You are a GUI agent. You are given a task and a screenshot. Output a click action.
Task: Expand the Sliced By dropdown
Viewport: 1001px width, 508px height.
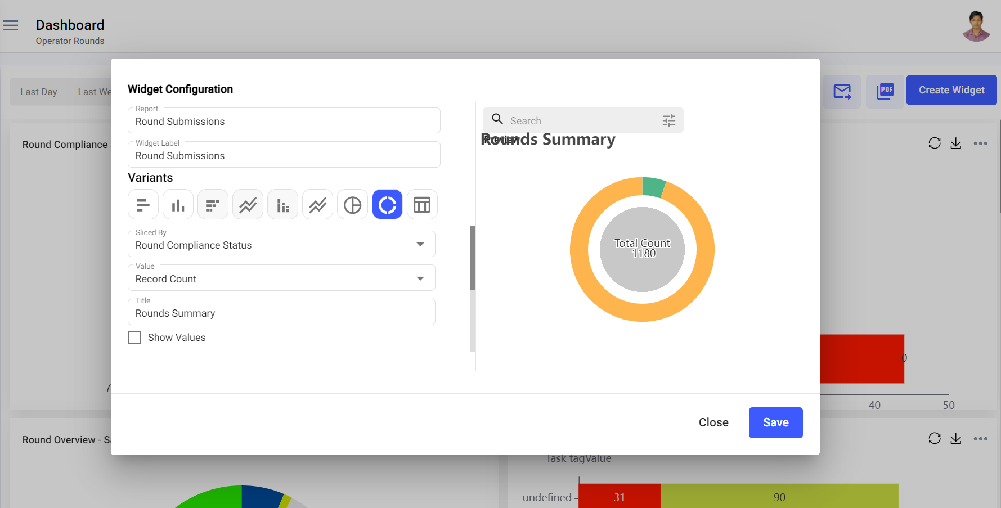click(x=420, y=245)
